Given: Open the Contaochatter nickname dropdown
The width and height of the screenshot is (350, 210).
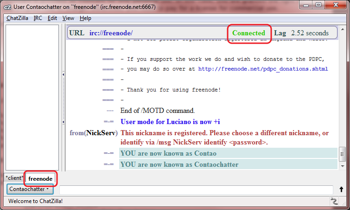Looking at the screenshot, I should tap(30, 190).
